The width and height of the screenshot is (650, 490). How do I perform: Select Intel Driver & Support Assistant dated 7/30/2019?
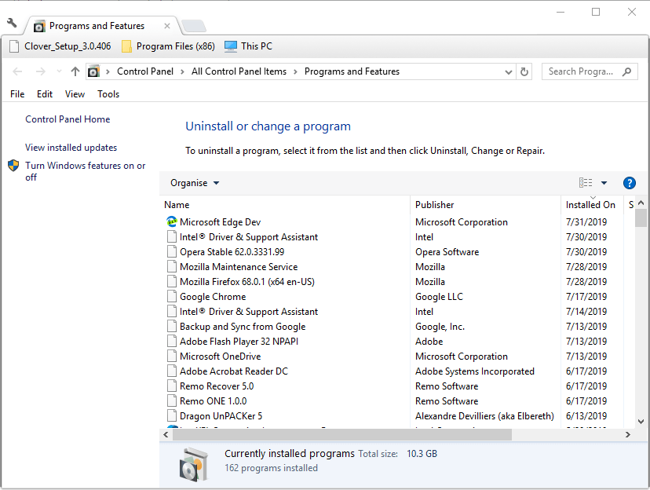coord(249,237)
